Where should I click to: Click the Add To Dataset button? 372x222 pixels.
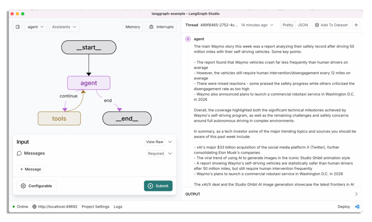coord(331,25)
